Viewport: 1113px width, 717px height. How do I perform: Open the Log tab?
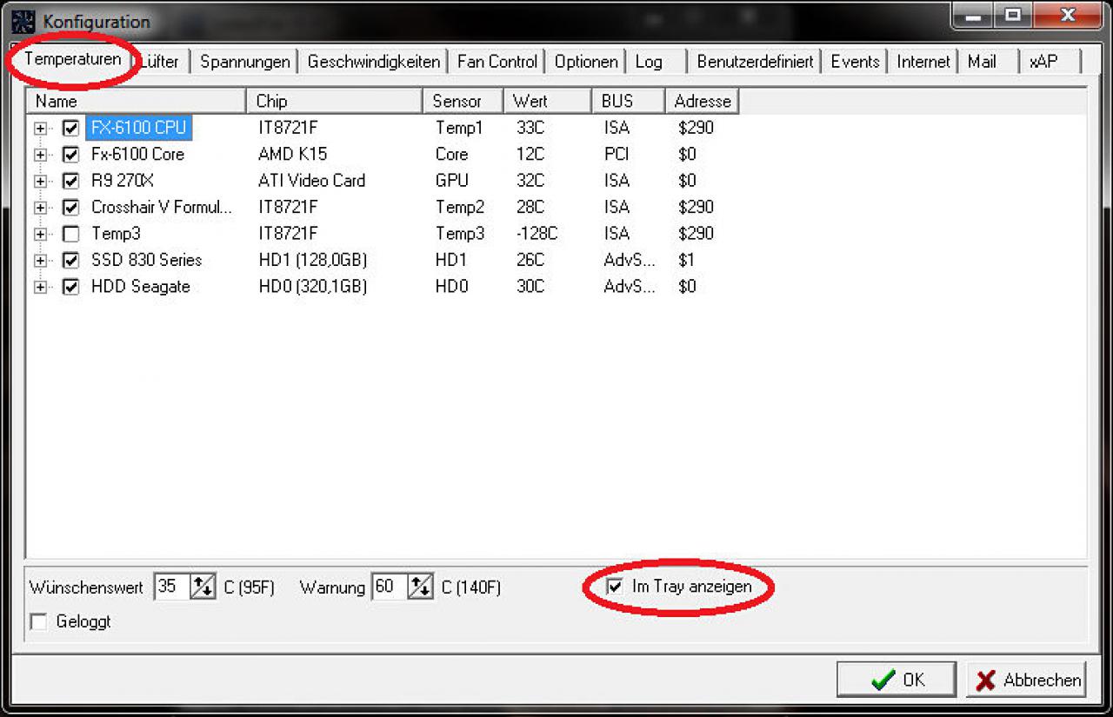tap(649, 62)
